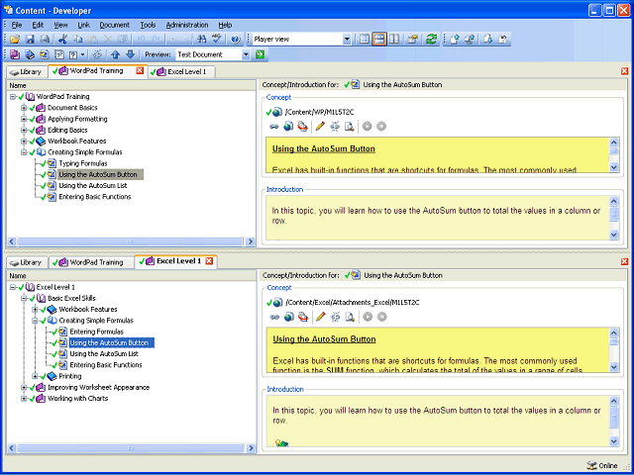The width and height of the screenshot is (634, 475).
Task: Click the down scroll arrow in the WordPad Training Concept text box
Action: [x=614, y=167]
